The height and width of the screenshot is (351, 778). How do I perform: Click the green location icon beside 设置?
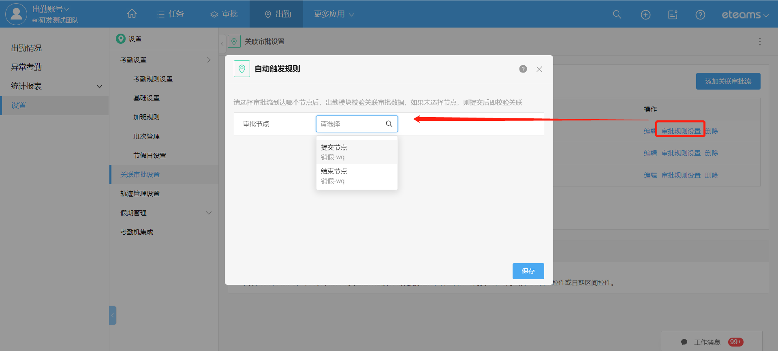(x=120, y=39)
